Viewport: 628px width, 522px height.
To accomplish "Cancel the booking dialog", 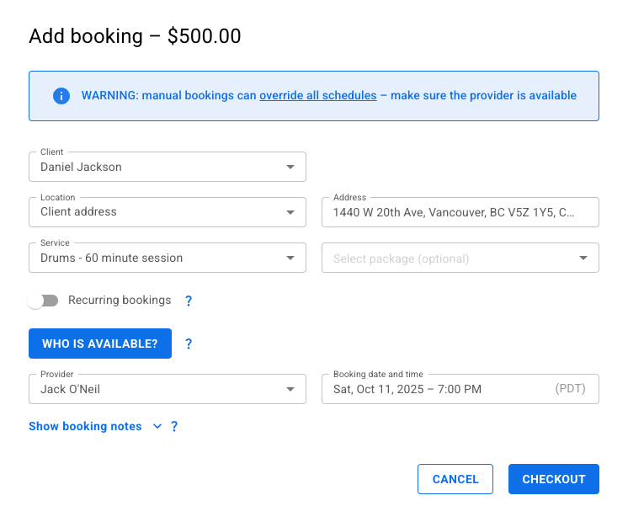I will click(455, 479).
